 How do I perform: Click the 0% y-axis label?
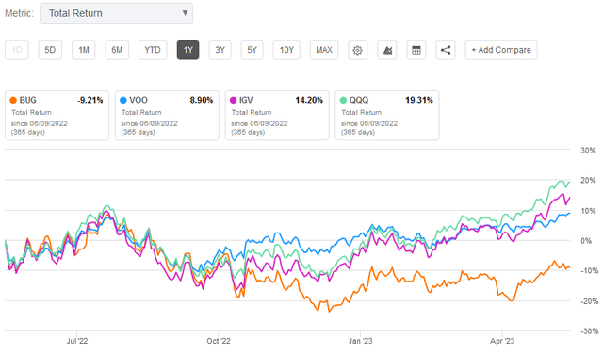tap(586, 241)
